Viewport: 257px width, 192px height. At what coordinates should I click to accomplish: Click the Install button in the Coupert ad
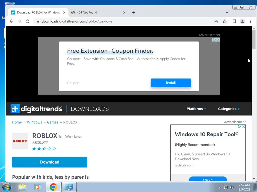point(171,83)
